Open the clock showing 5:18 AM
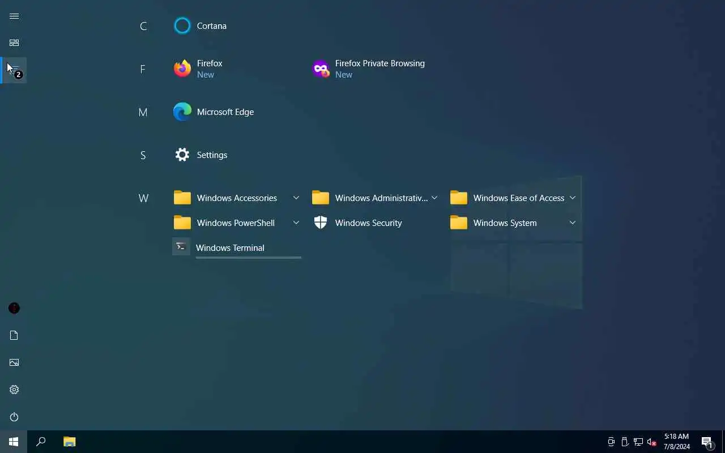Screen dimensions: 725x453 coord(676,442)
